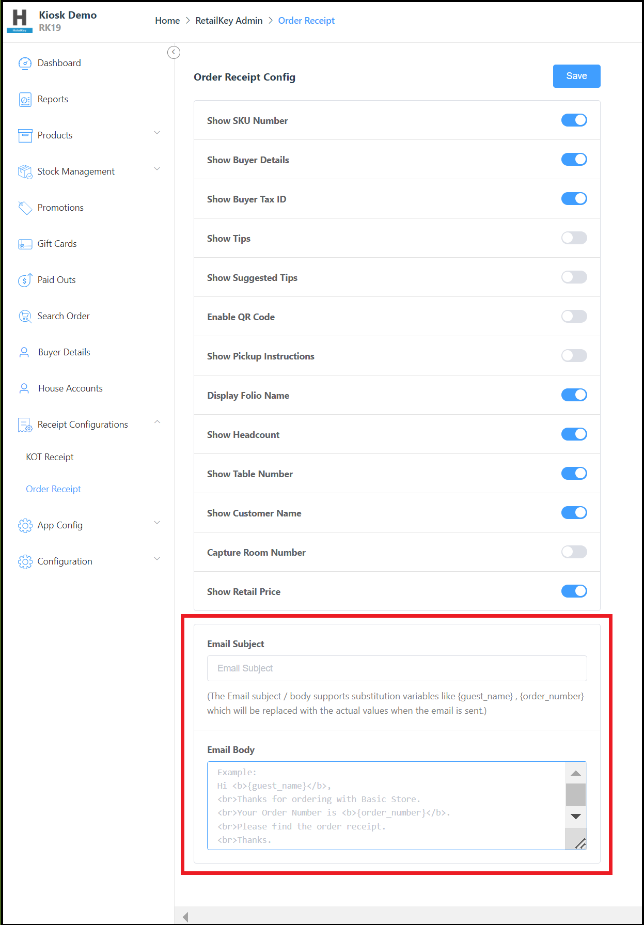Click the Paid Outs dollar icon
644x925 pixels.
click(x=25, y=280)
